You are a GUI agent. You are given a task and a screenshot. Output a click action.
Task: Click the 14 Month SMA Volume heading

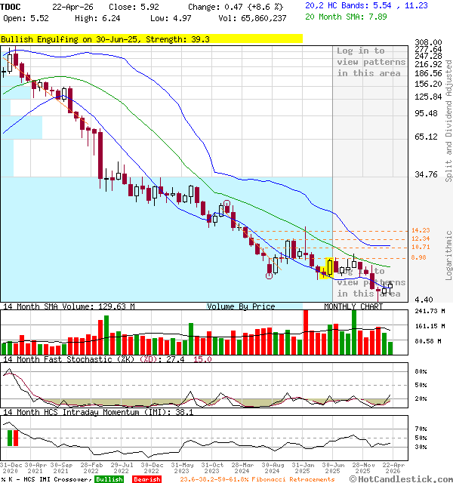pos(68,306)
